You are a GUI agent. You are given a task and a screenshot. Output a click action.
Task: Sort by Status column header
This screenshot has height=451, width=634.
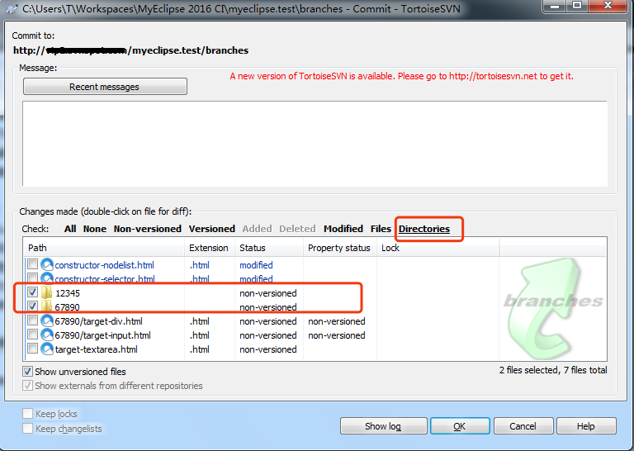[269, 248]
